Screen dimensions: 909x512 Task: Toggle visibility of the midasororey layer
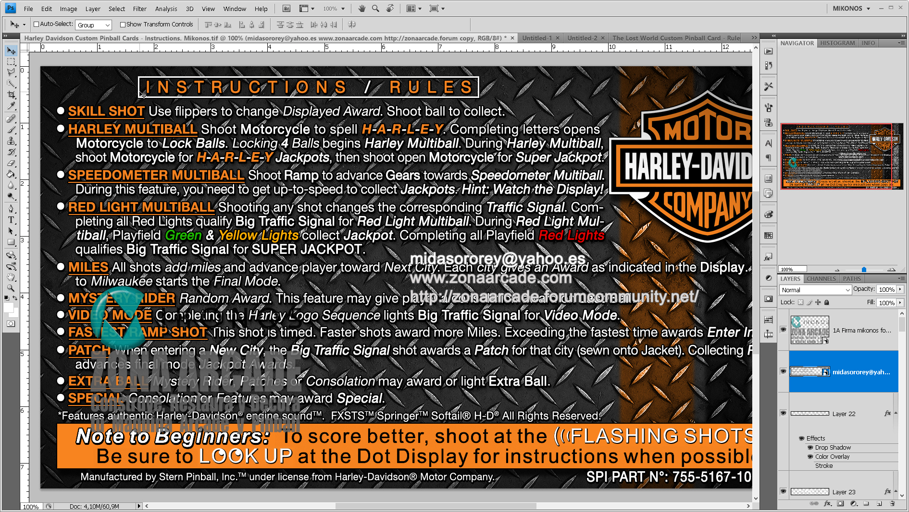(784, 371)
